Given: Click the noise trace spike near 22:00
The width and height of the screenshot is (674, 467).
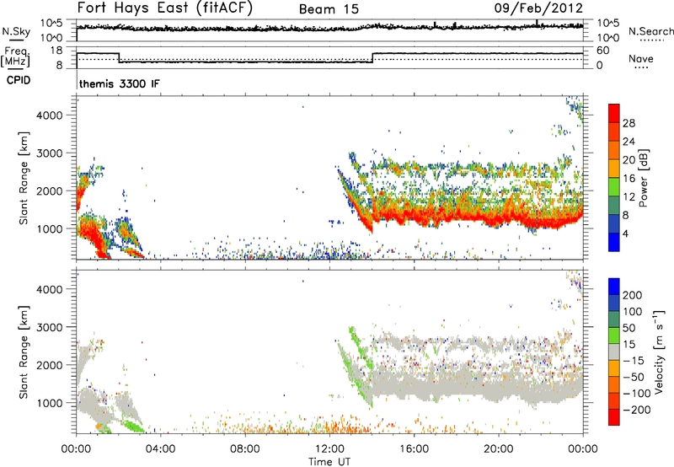Looking at the screenshot, I should 537,24.
